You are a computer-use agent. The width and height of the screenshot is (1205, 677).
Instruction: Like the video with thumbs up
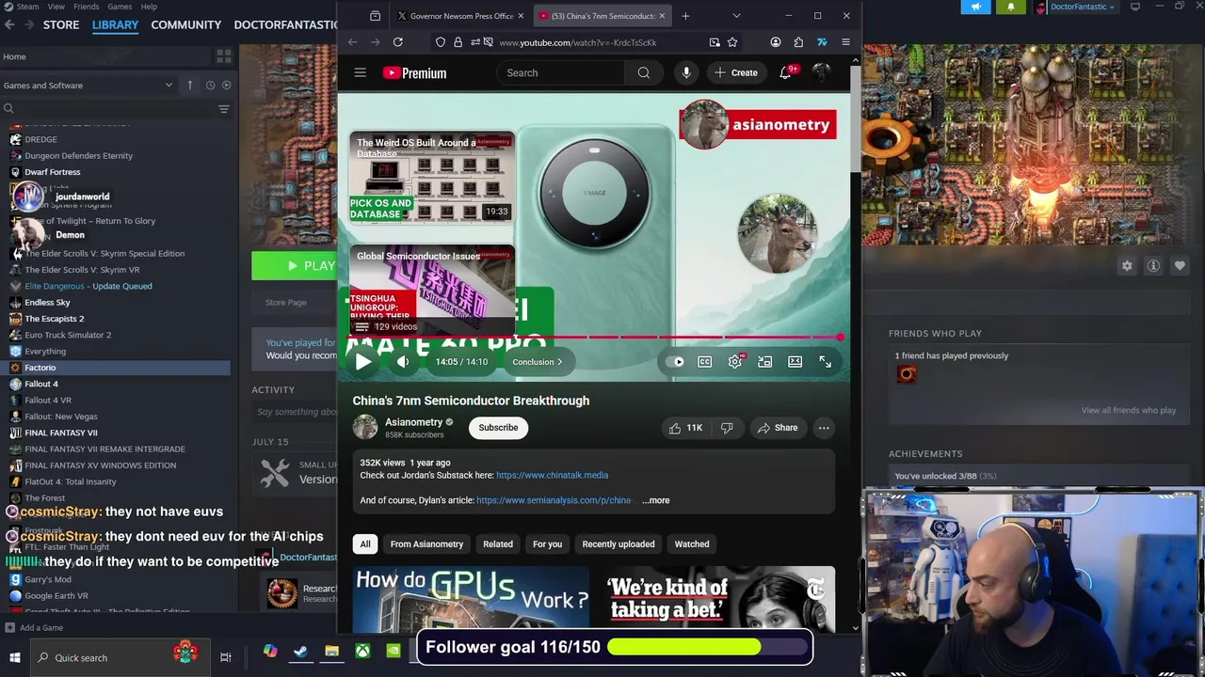click(684, 428)
